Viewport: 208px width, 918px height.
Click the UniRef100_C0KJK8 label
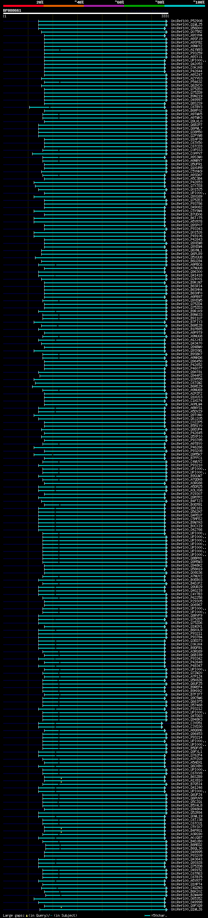[x=187, y=68]
